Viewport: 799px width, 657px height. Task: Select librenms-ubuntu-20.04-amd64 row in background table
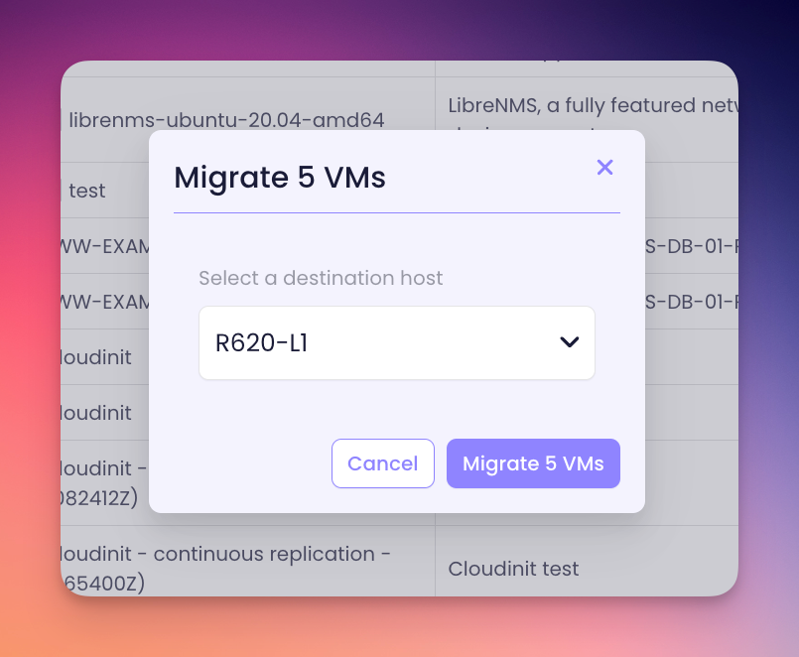[x=226, y=120]
